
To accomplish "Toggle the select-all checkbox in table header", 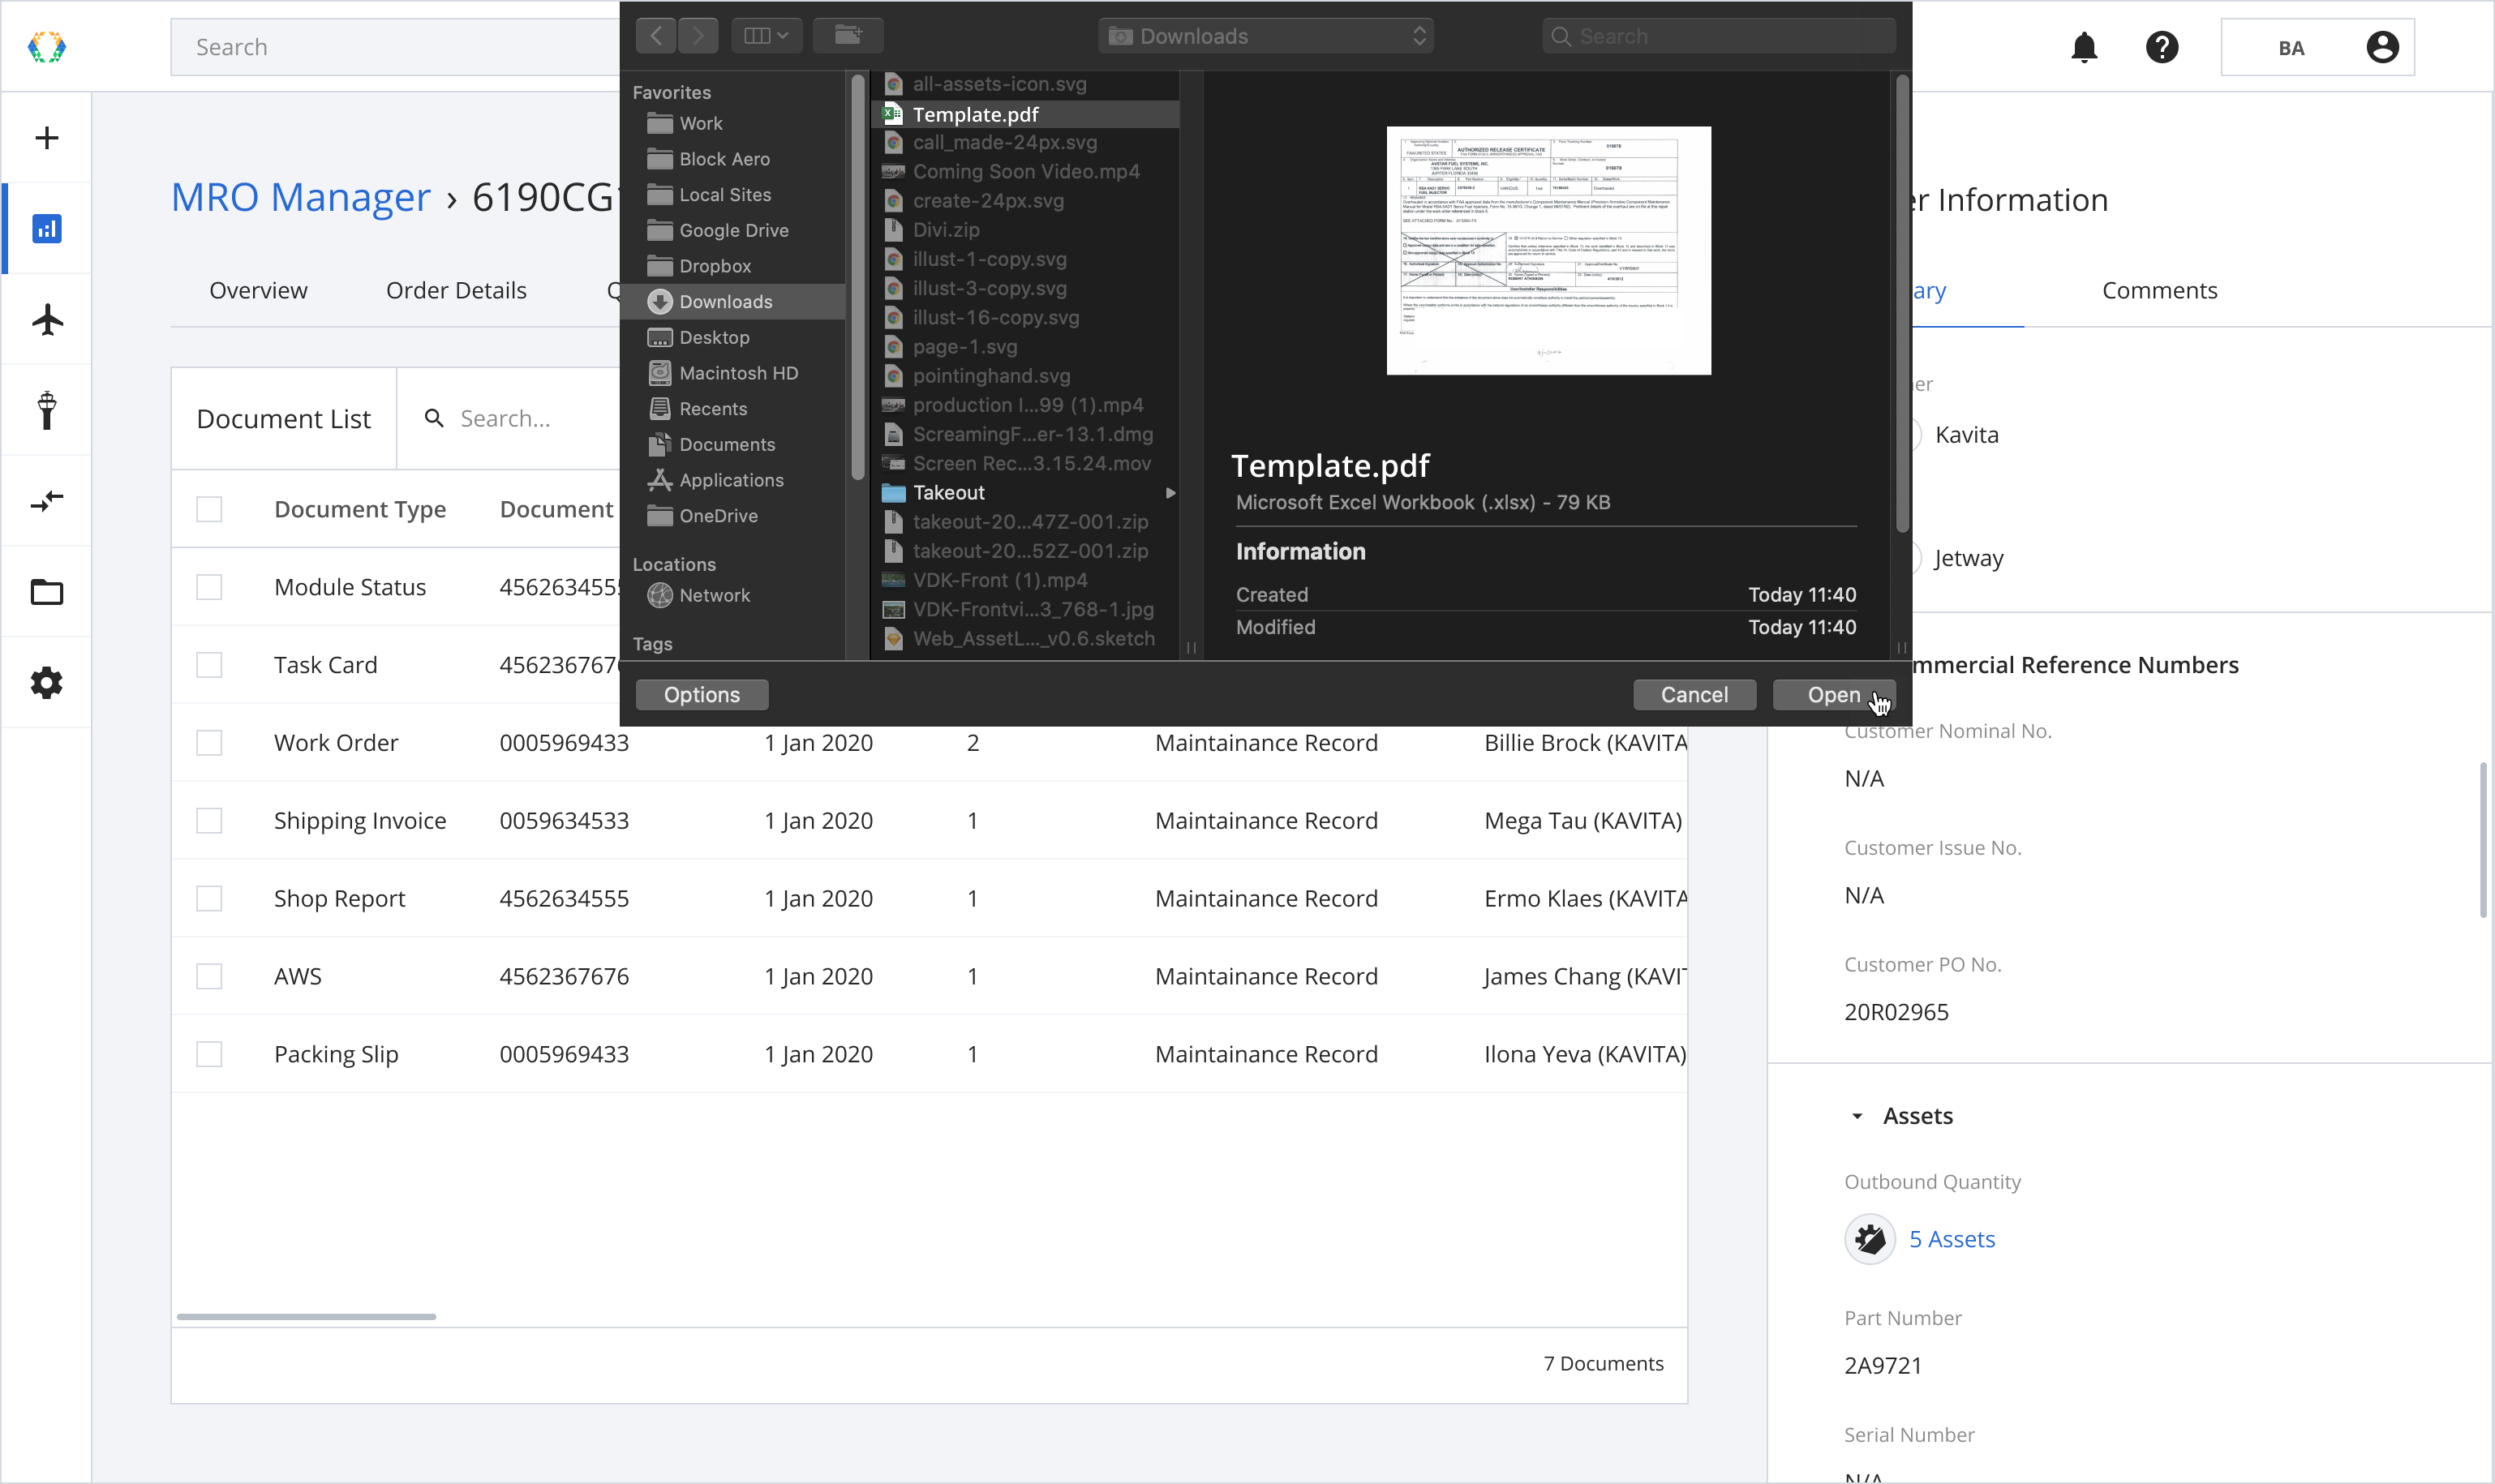I will click(209, 509).
